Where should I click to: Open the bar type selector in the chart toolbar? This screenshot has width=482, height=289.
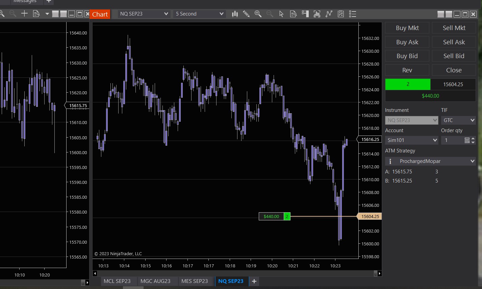[x=235, y=14]
